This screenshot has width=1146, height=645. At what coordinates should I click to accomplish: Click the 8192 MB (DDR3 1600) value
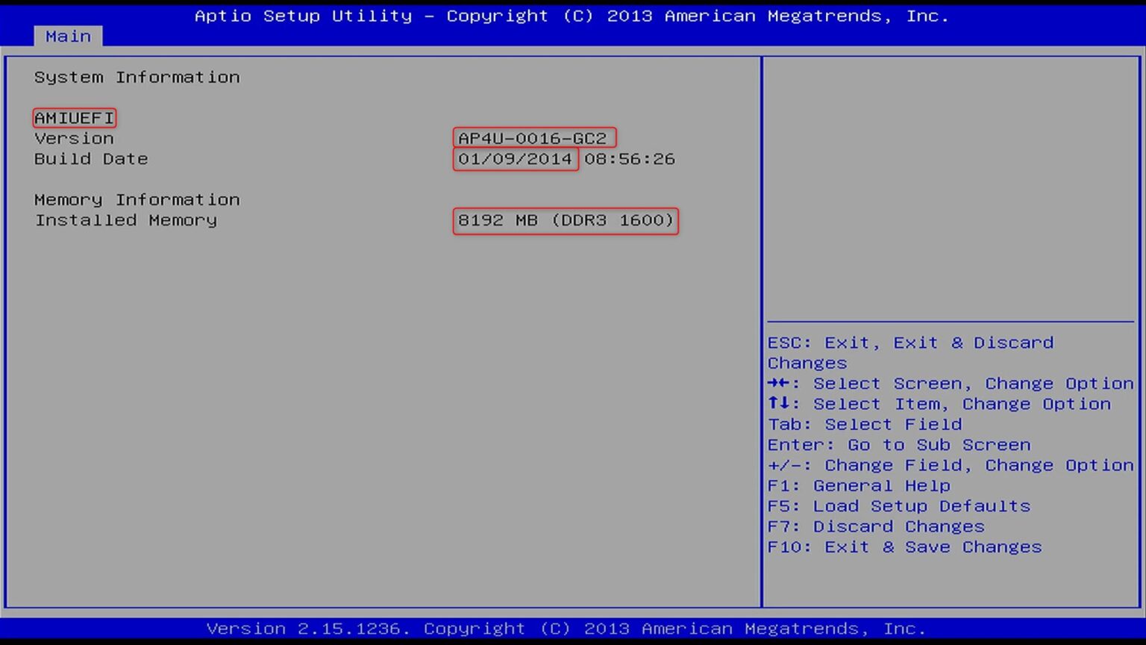[x=566, y=220]
